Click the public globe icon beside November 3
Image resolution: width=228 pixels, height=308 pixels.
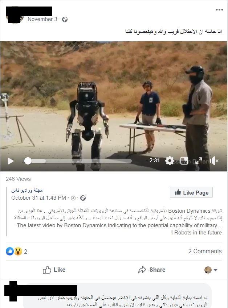coord(65,20)
